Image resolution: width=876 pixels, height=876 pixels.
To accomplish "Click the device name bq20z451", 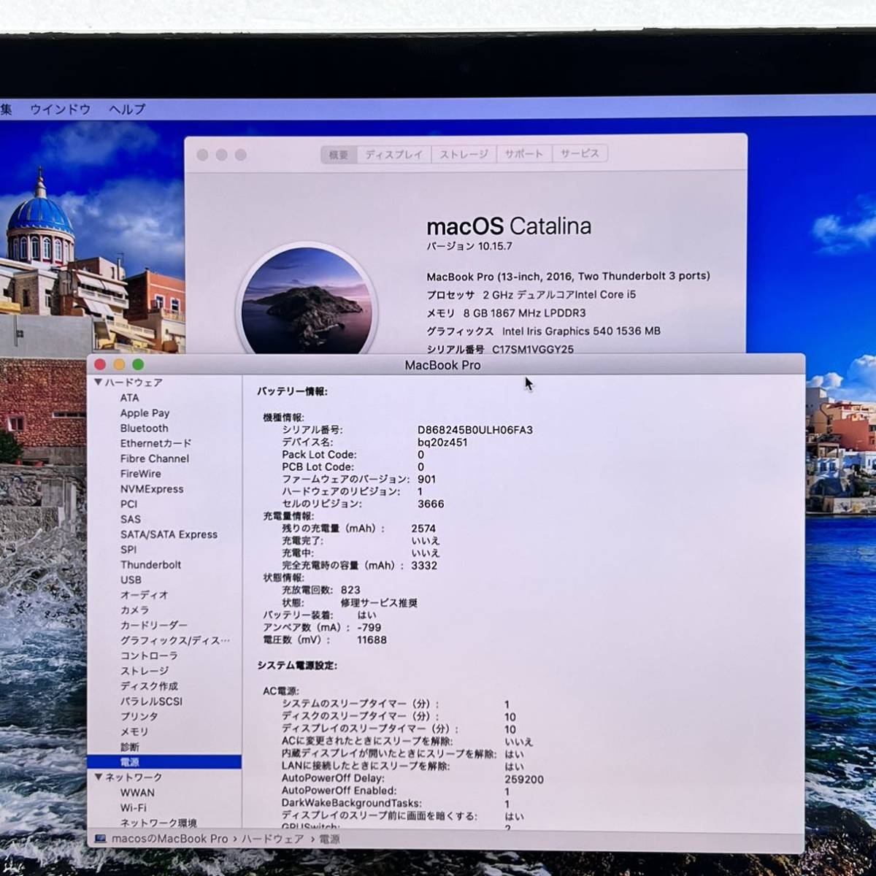I will [442, 442].
